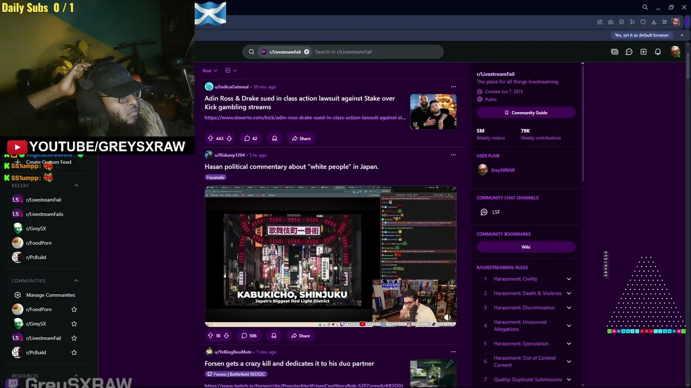Viewport: 691px width, 388px height.
Task: Open the browser search magnifier icon
Action: click(x=645, y=8)
